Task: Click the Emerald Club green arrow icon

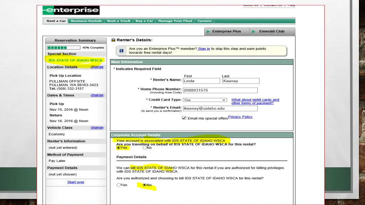Action: point(254,31)
